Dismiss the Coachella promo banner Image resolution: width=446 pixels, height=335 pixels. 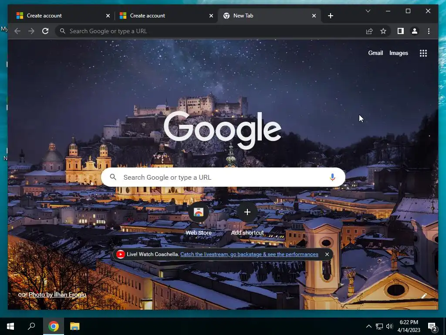(x=327, y=254)
